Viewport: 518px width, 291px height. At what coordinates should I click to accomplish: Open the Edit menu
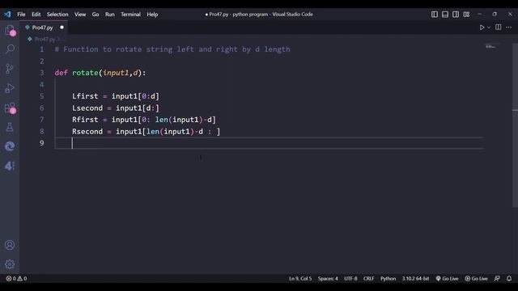[36, 15]
